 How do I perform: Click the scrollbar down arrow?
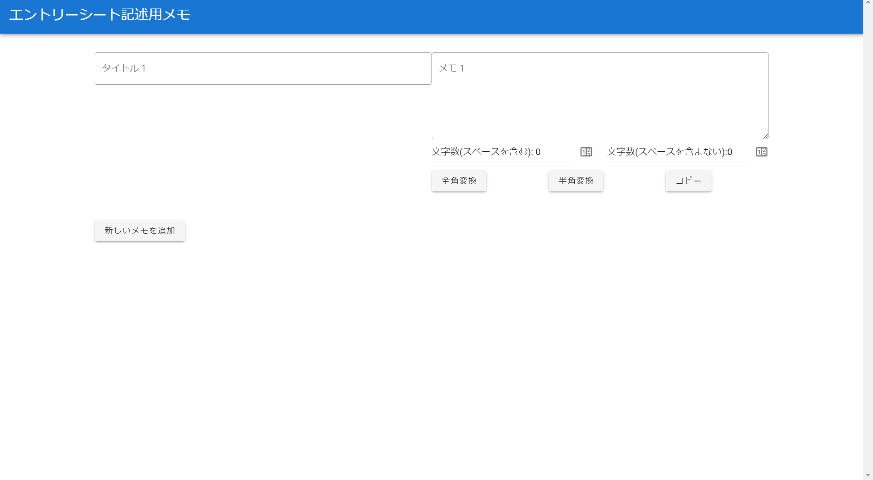pos(868,475)
